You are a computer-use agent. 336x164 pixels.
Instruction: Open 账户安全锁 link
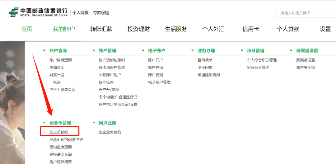306,68
